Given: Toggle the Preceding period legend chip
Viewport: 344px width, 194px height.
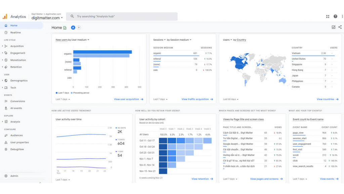Looking at the screenshot, I should pos(80,93).
